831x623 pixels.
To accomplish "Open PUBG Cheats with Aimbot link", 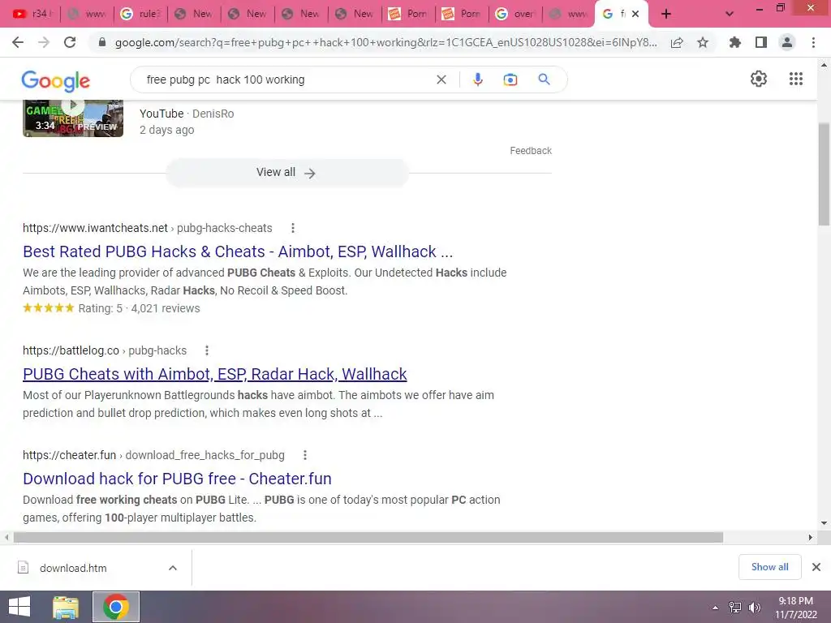I will pyautogui.click(x=214, y=374).
